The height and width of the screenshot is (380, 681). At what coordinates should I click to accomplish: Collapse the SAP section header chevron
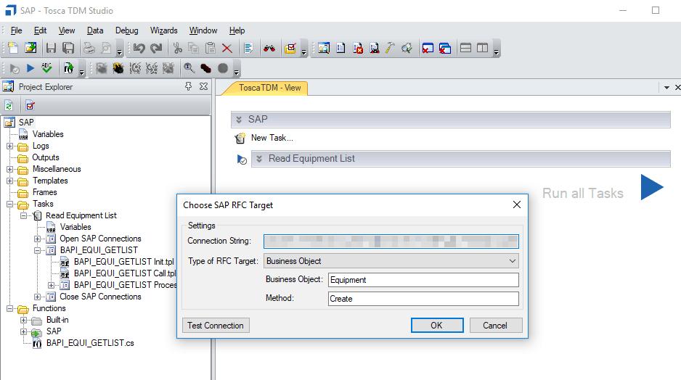point(238,120)
